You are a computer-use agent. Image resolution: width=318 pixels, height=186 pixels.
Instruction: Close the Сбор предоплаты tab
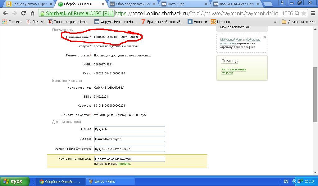154,4
